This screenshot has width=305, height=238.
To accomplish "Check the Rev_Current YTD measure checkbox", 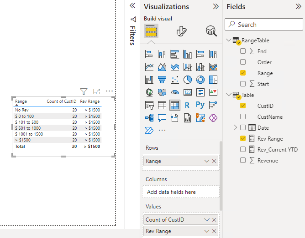I will coord(243,149).
